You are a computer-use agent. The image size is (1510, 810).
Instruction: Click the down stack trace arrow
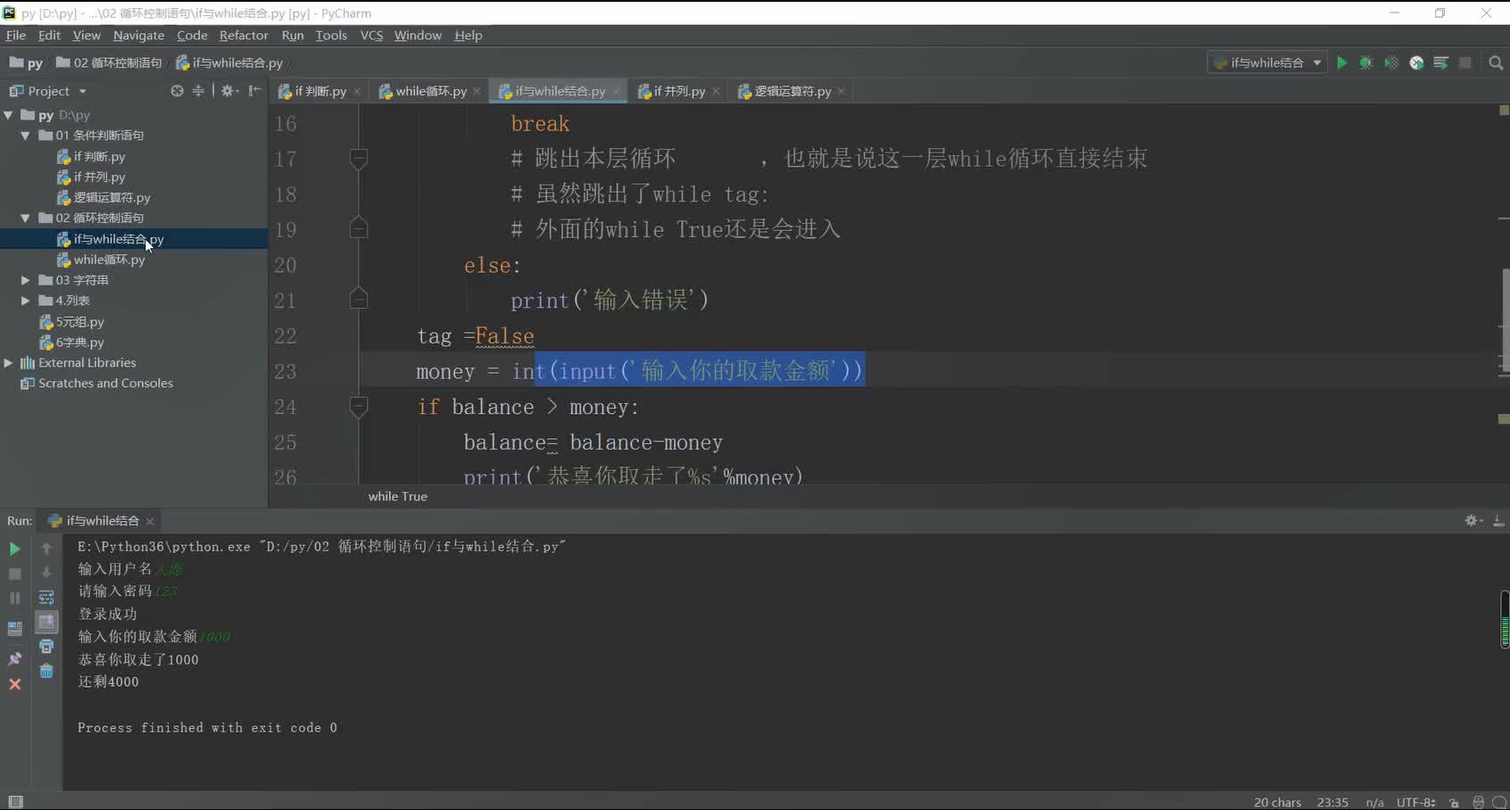46,573
